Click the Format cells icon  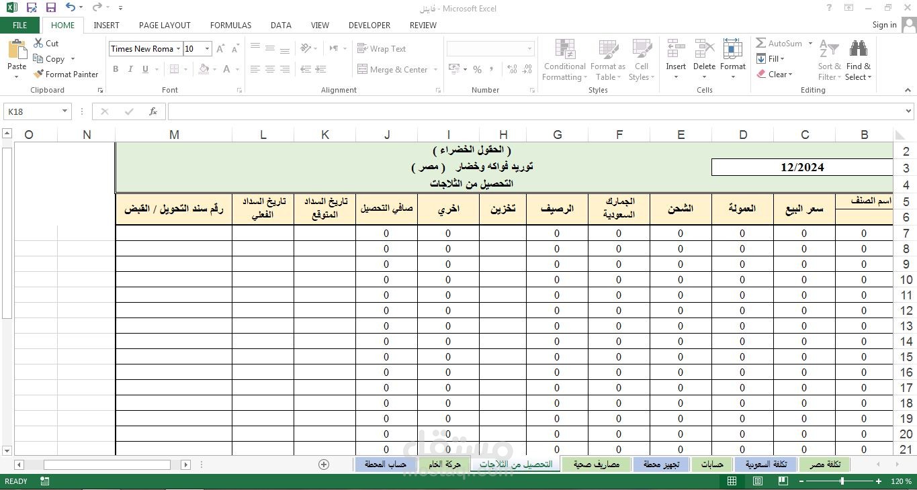732,50
